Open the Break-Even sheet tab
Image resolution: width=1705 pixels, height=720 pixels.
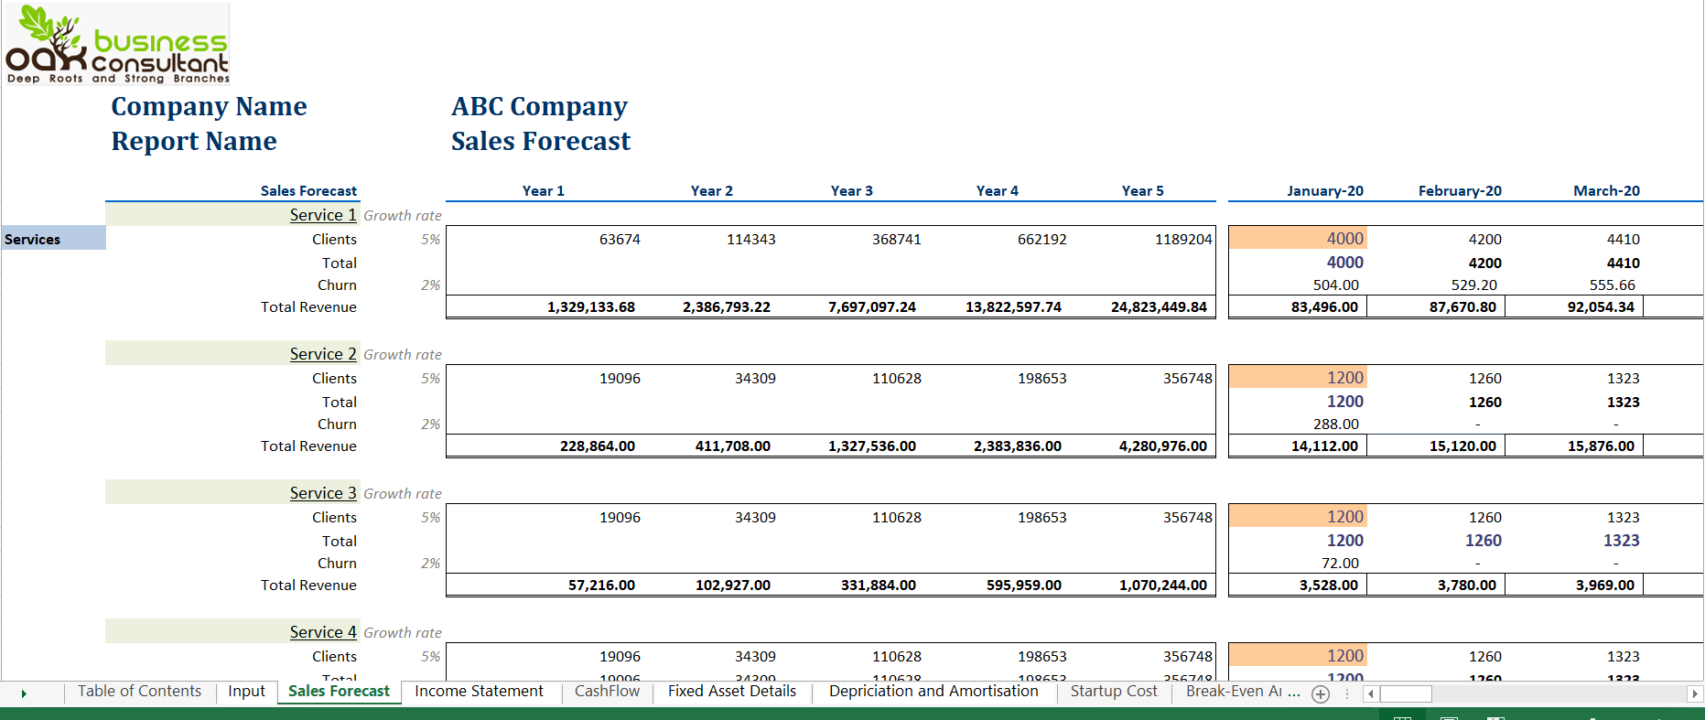coord(1242,692)
